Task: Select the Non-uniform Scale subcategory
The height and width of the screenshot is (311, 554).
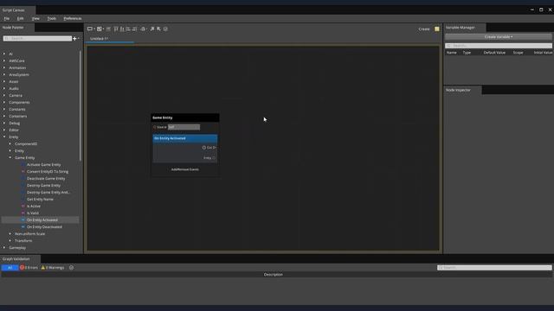Action: [x=29, y=234]
